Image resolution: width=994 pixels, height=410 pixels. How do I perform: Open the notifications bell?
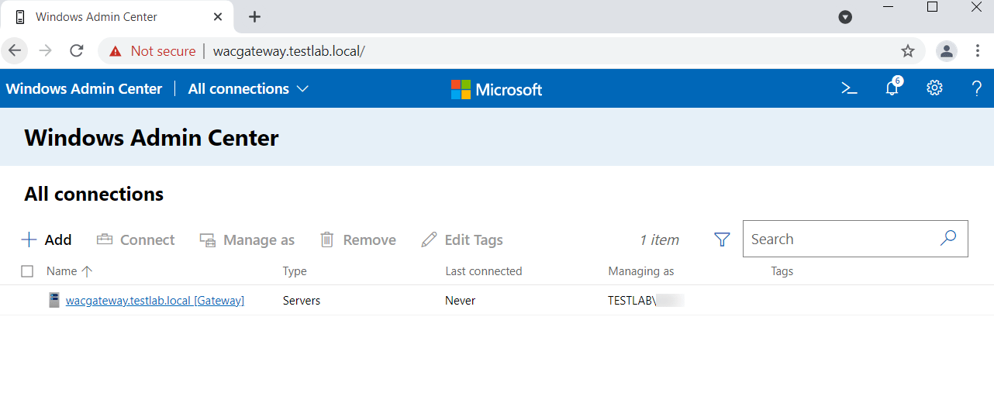892,88
